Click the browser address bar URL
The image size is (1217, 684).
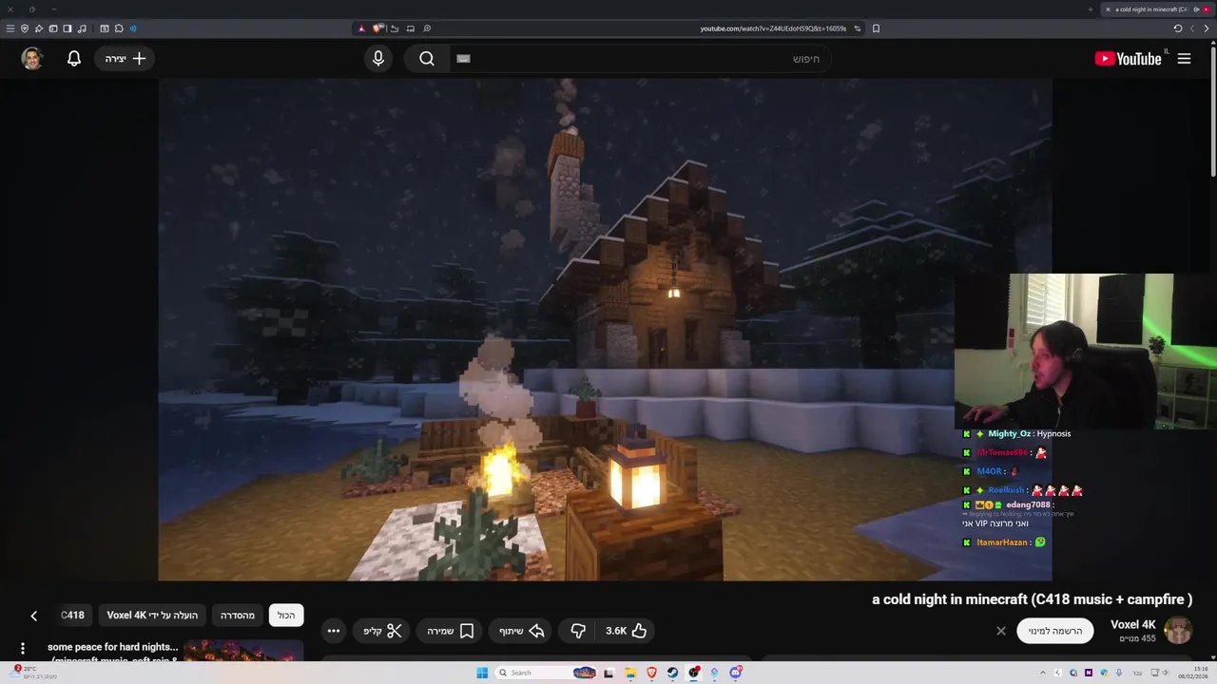pyautogui.click(x=773, y=28)
